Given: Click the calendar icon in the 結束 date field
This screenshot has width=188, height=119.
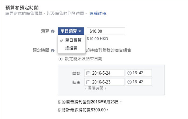Looking at the screenshot, I should pos(88,82).
